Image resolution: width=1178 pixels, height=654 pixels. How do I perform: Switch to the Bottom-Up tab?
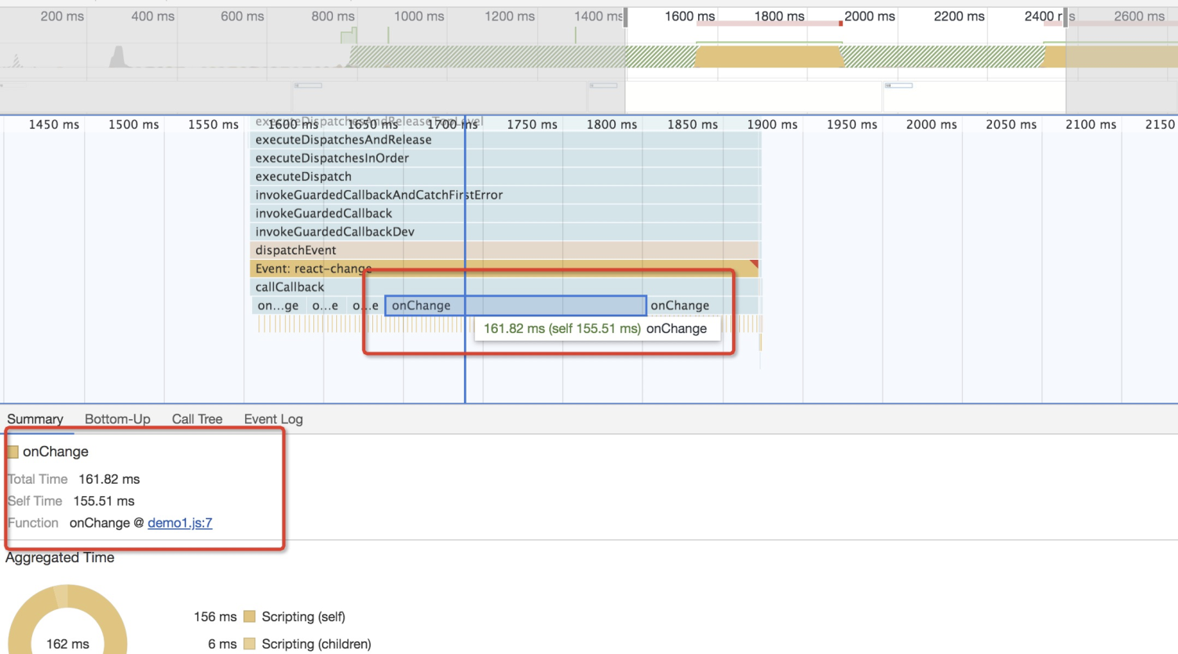[x=118, y=419]
